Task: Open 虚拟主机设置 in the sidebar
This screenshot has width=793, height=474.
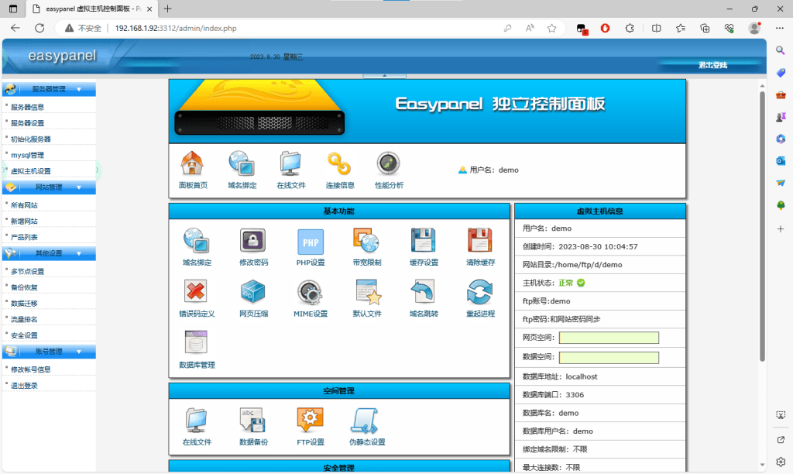Action: [x=31, y=171]
